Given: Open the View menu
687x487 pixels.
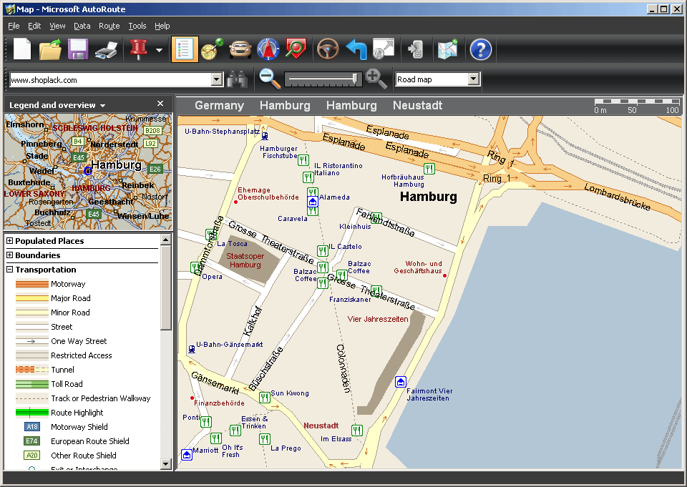Looking at the screenshot, I should click(57, 26).
